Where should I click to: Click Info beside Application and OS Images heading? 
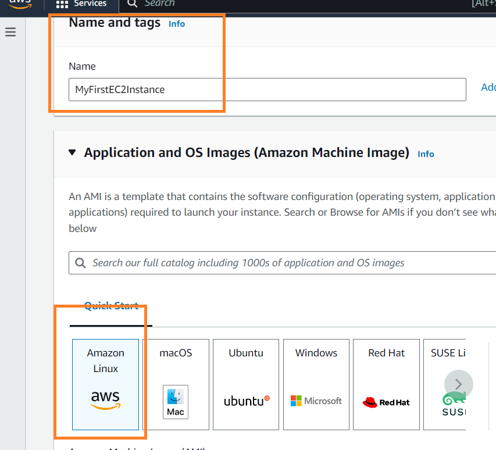coord(425,153)
